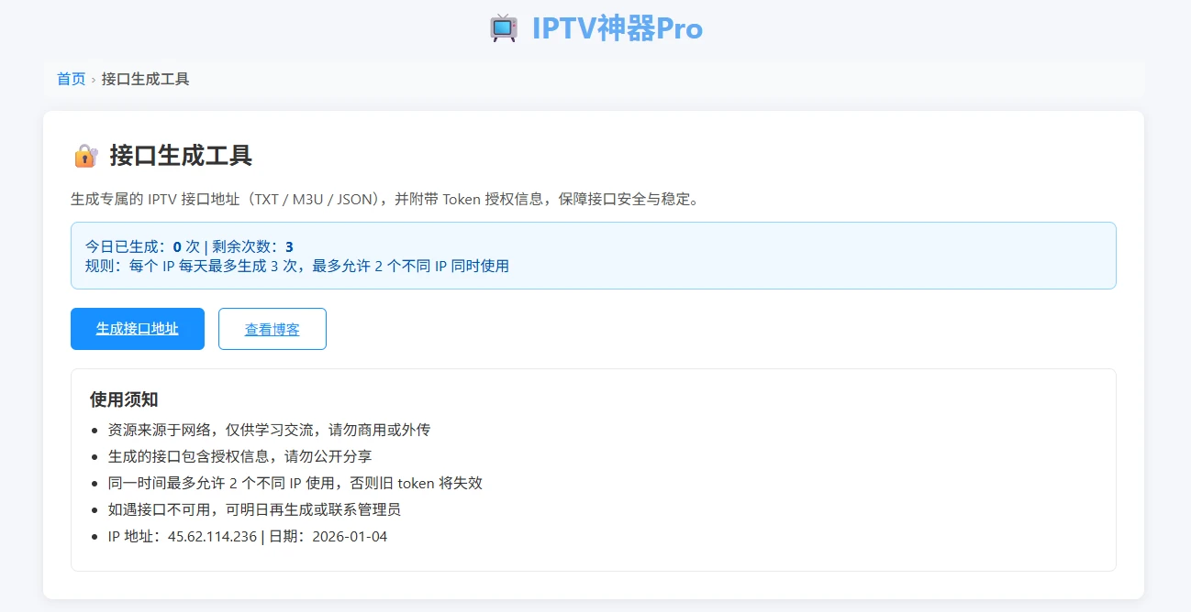Click the blue quota info banner

pos(593,256)
